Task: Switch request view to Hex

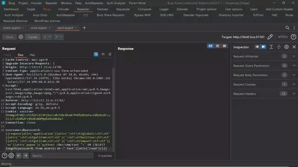Action: 32,55
